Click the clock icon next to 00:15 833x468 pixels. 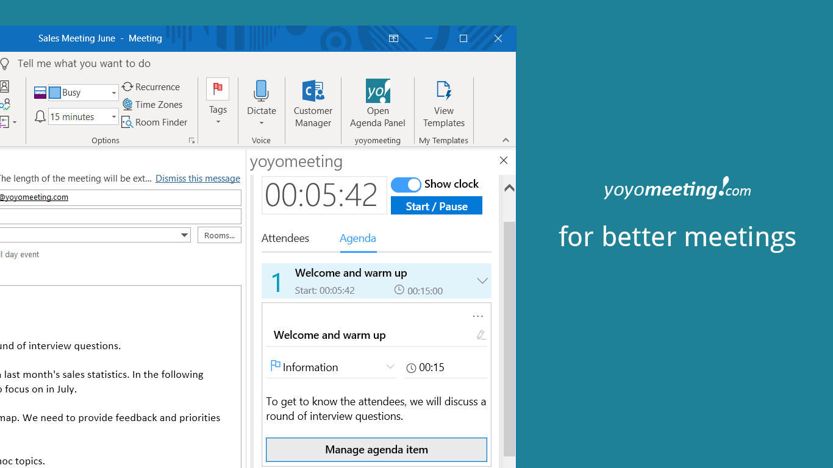click(411, 368)
